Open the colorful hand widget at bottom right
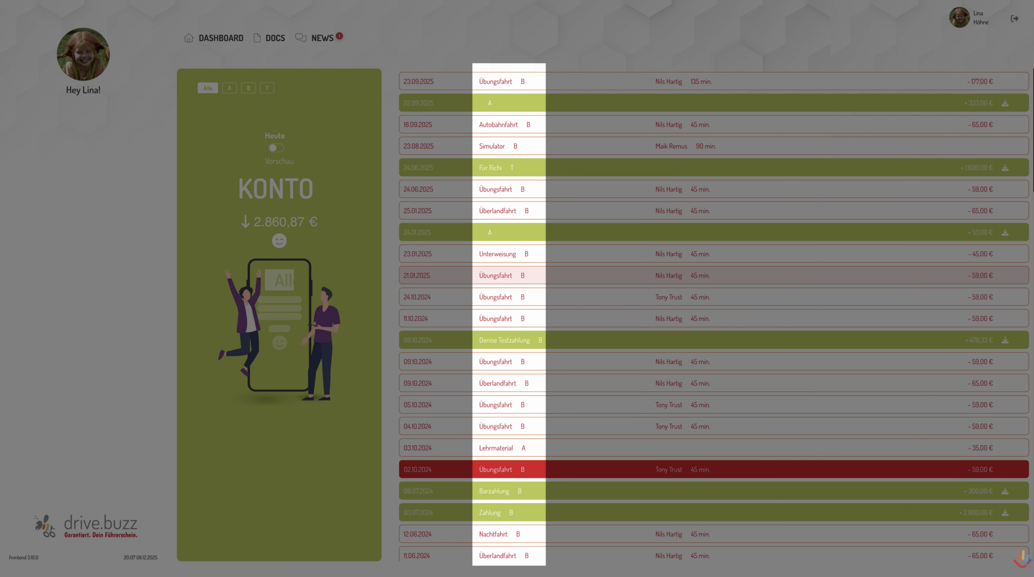This screenshot has height=577, width=1034. tap(1022, 559)
